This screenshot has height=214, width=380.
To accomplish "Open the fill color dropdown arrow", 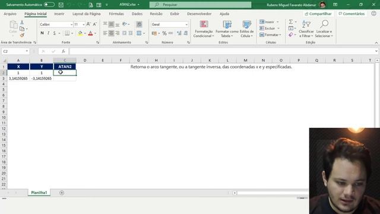I will pyautogui.click(x=85, y=33).
